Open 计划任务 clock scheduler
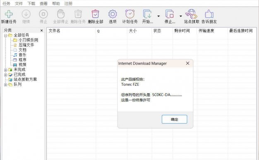The width and height of the screenshot is (259, 160). [130, 14]
